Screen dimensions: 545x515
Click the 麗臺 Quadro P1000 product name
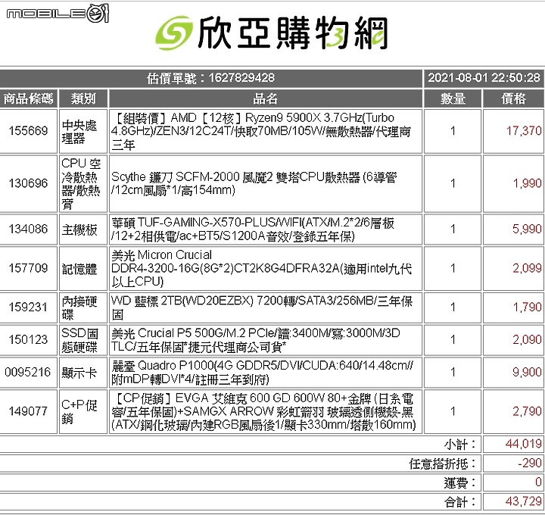(262, 373)
